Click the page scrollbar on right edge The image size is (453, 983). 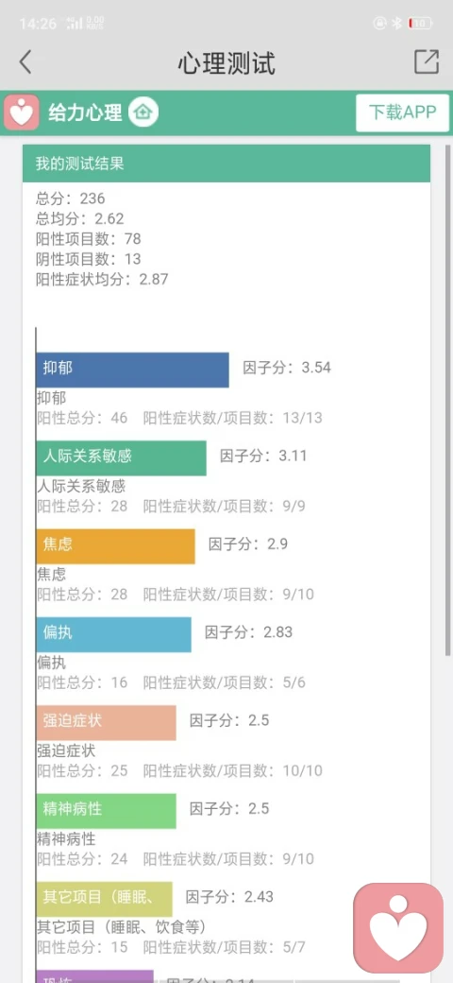point(448,400)
